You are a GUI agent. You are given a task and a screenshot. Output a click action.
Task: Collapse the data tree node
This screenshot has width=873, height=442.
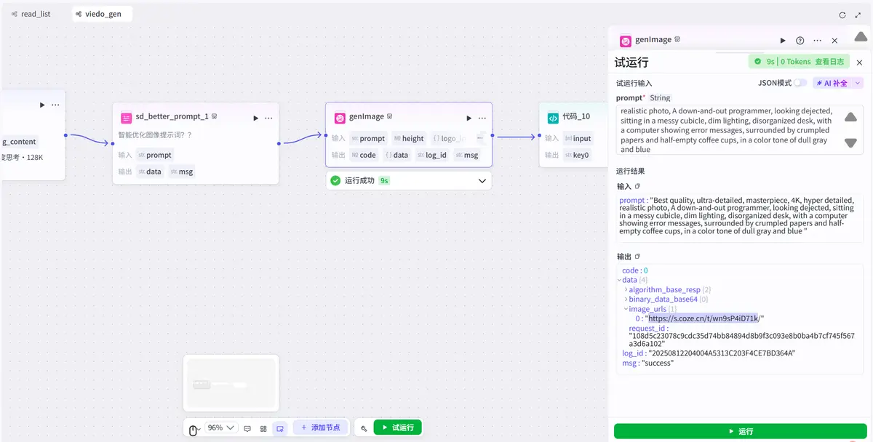[x=620, y=280]
